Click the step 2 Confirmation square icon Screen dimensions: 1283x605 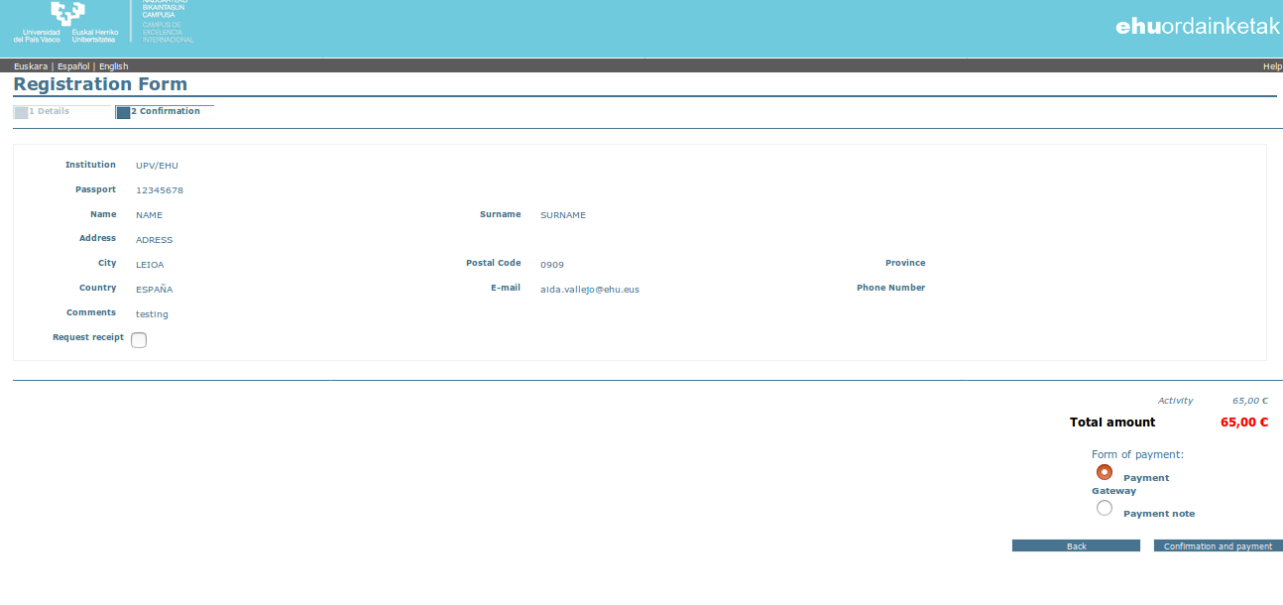(123, 112)
